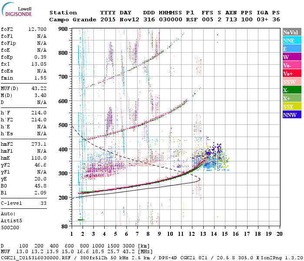
Task: Select the X+ light green legend swatch
Action: click(292, 98)
